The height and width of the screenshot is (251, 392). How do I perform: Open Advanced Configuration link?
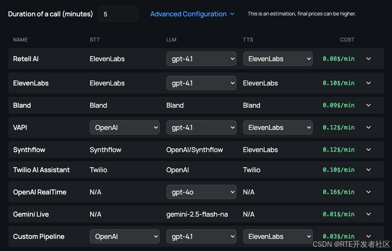pyautogui.click(x=188, y=14)
